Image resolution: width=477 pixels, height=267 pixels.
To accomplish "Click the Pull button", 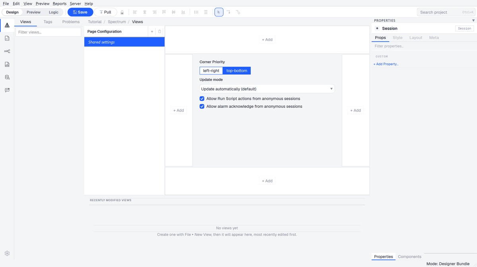I will click(105, 12).
